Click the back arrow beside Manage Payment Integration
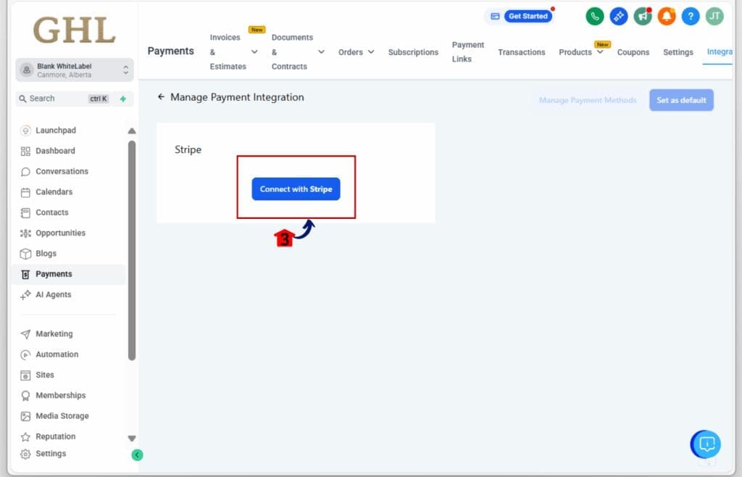The image size is (742, 477). 161,96
